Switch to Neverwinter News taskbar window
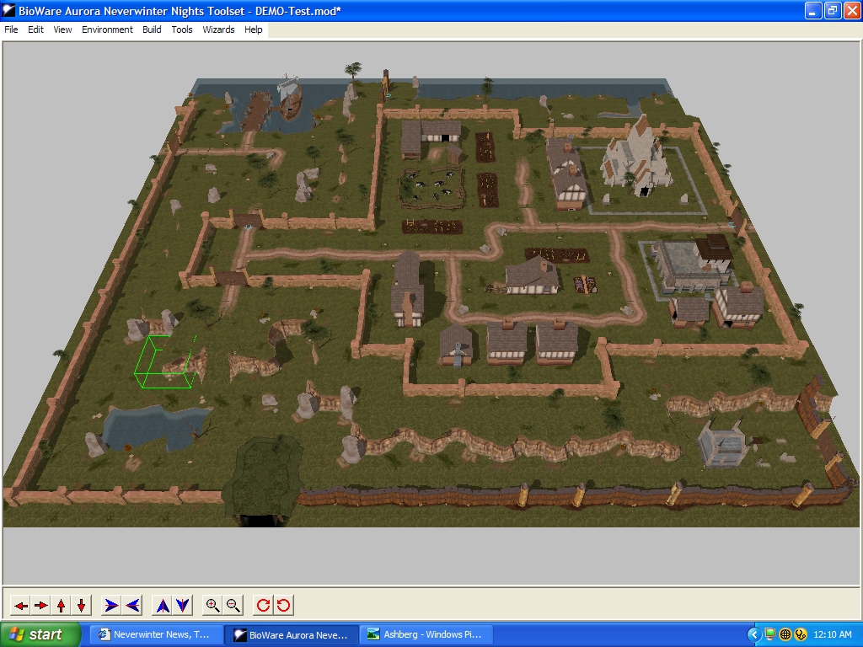Viewport: 863px width, 647px height. tap(156, 634)
